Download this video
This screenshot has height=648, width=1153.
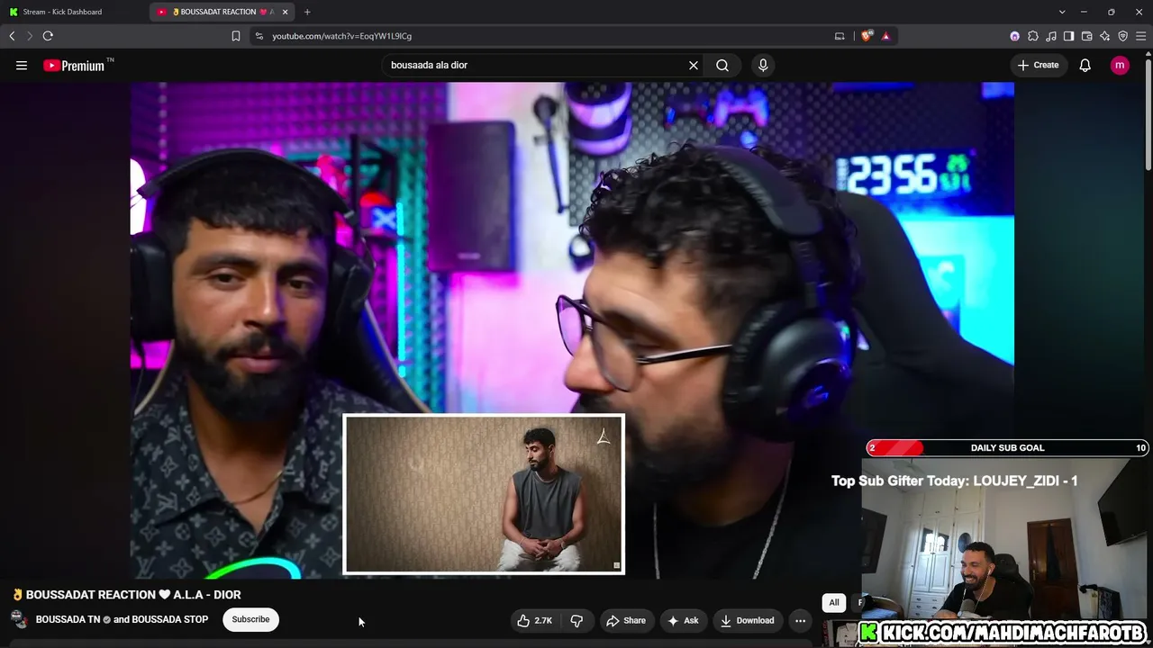pos(748,620)
